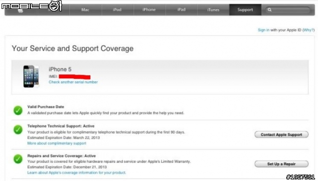Follow the Sign in link

[264, 30]
